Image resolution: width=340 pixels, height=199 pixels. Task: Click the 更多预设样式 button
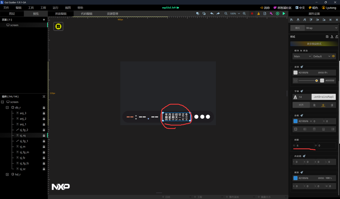(314, 44)
